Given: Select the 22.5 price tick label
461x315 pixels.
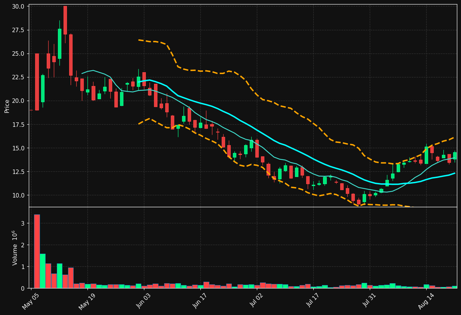Looking at the screenshot, I should click(x=18, y=77).
